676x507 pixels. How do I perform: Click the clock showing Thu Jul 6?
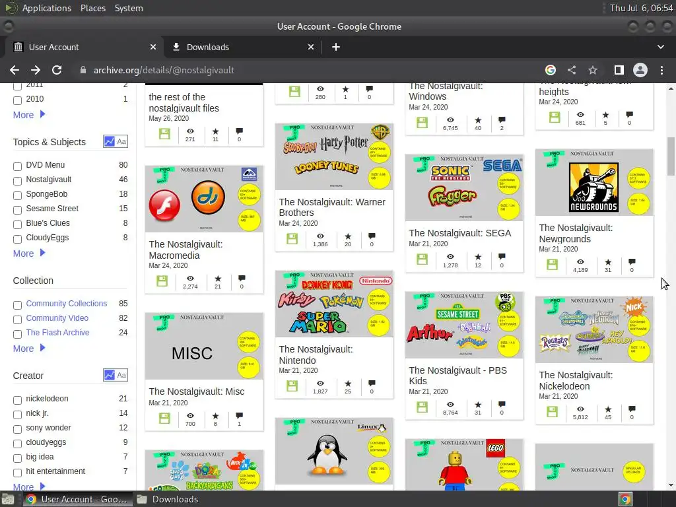click(x=641, y=8)
